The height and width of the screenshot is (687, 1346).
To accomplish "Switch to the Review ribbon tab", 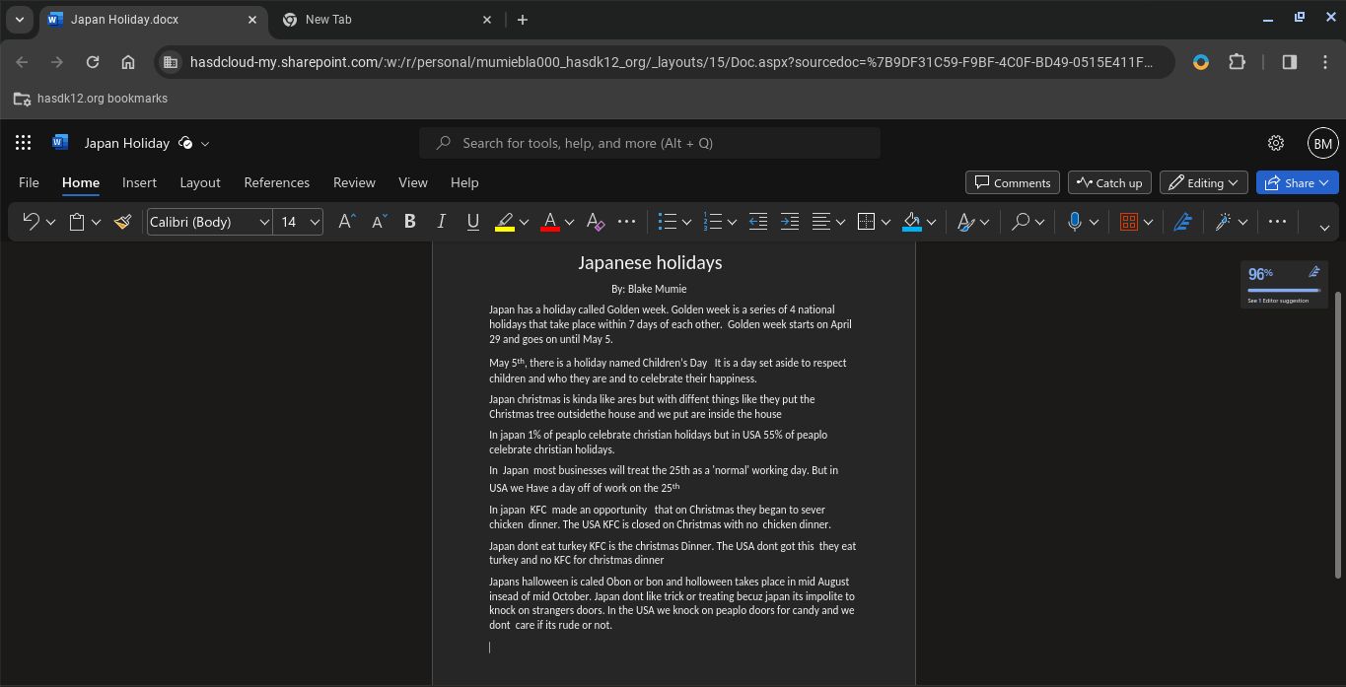I will [354, 182].
